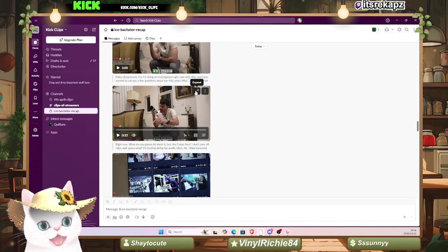Star the ice-bachelor-recap channel

point(106,30)
